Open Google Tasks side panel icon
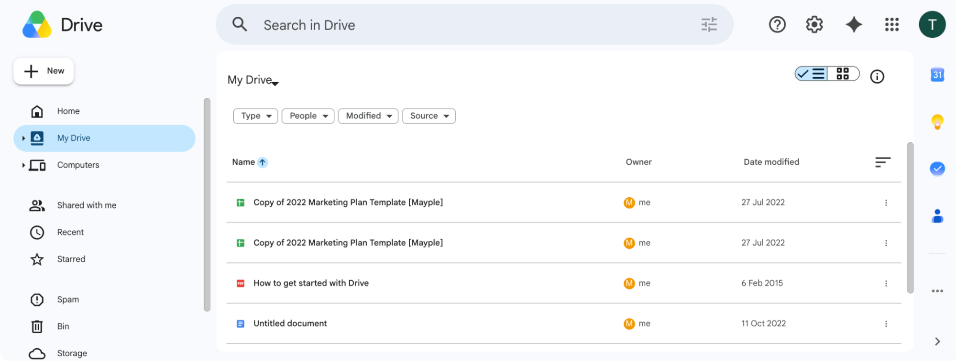The image size is (956, 361). pyautogui.click(x=937, y=169)
